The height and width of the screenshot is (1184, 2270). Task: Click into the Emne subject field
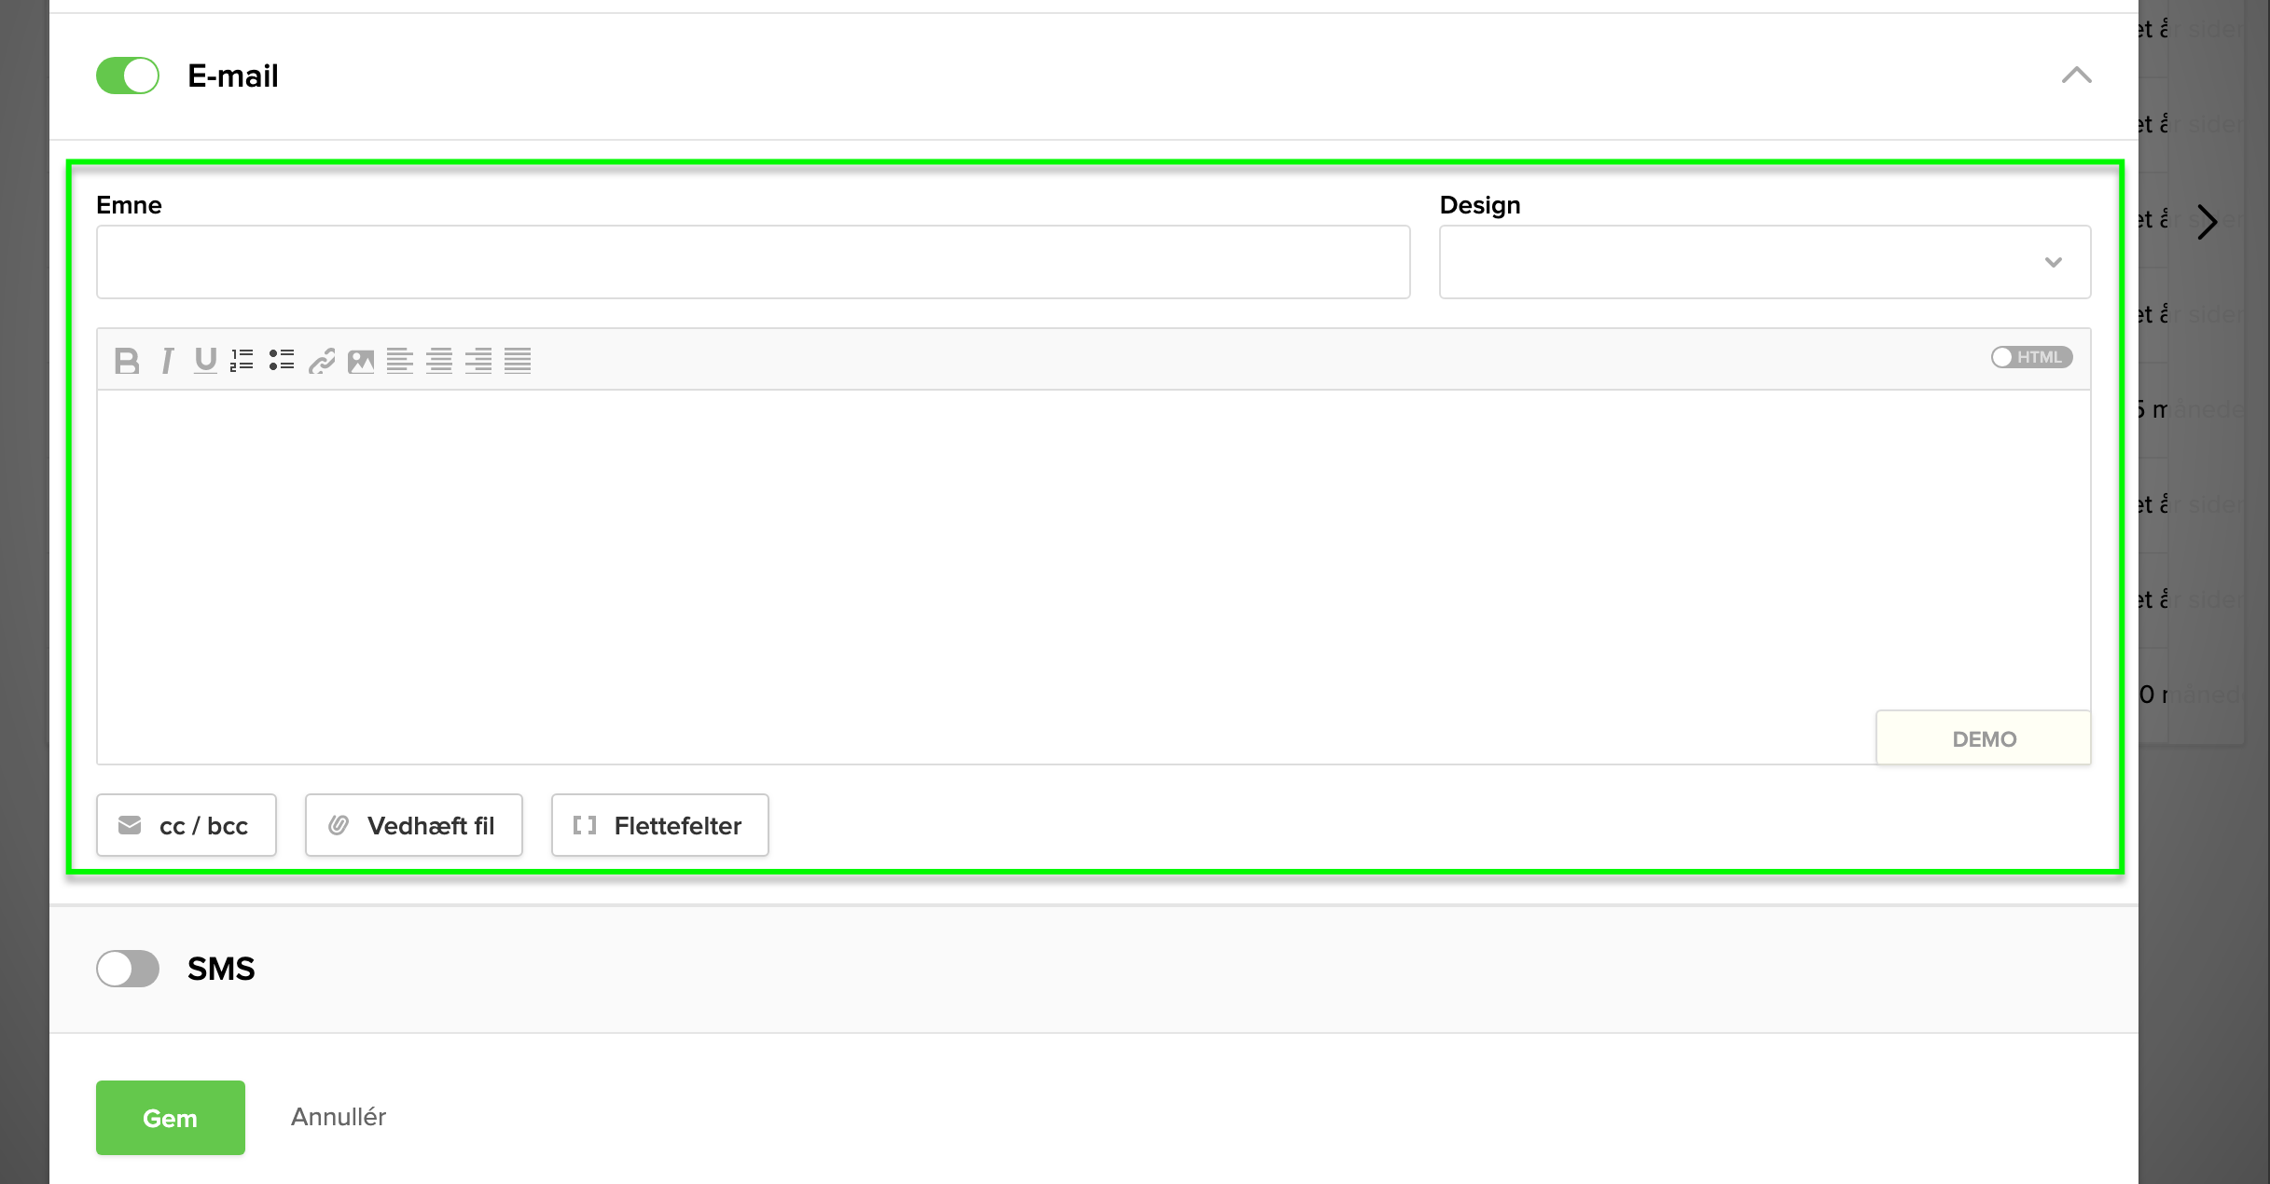[753, 262]
